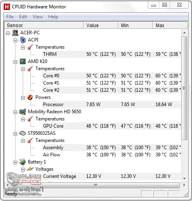Viewport: 192px width, 201px height.
Task: Click the Value column header
Action: (x=101, y=25)
